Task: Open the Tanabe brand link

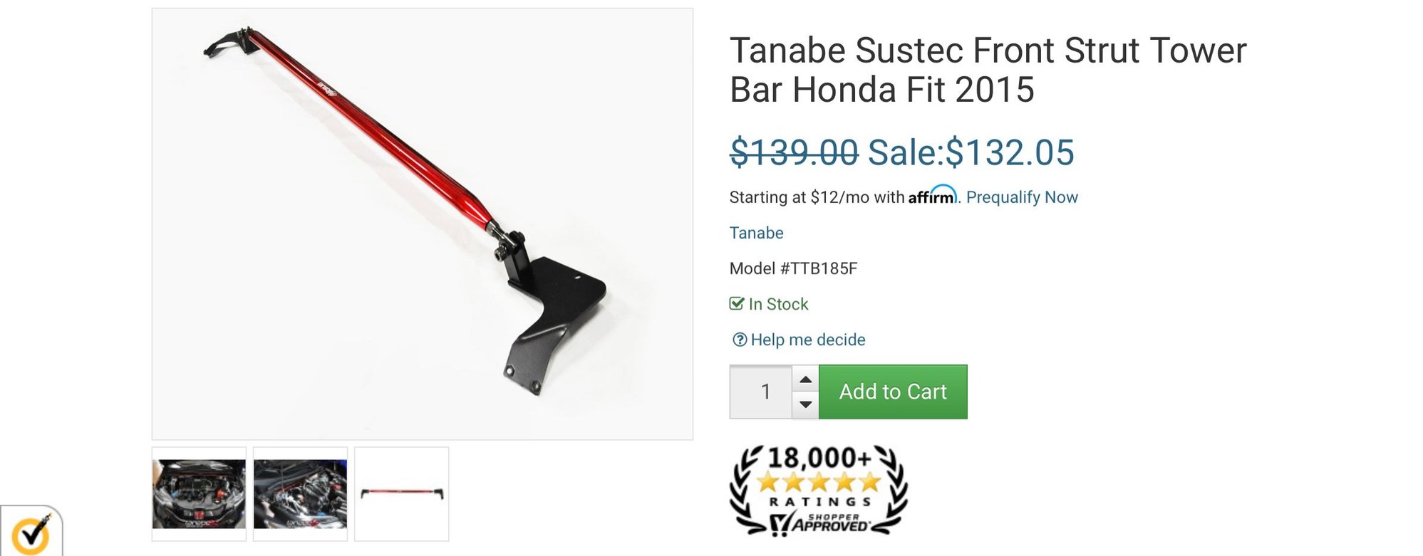Action: point(756,233)
